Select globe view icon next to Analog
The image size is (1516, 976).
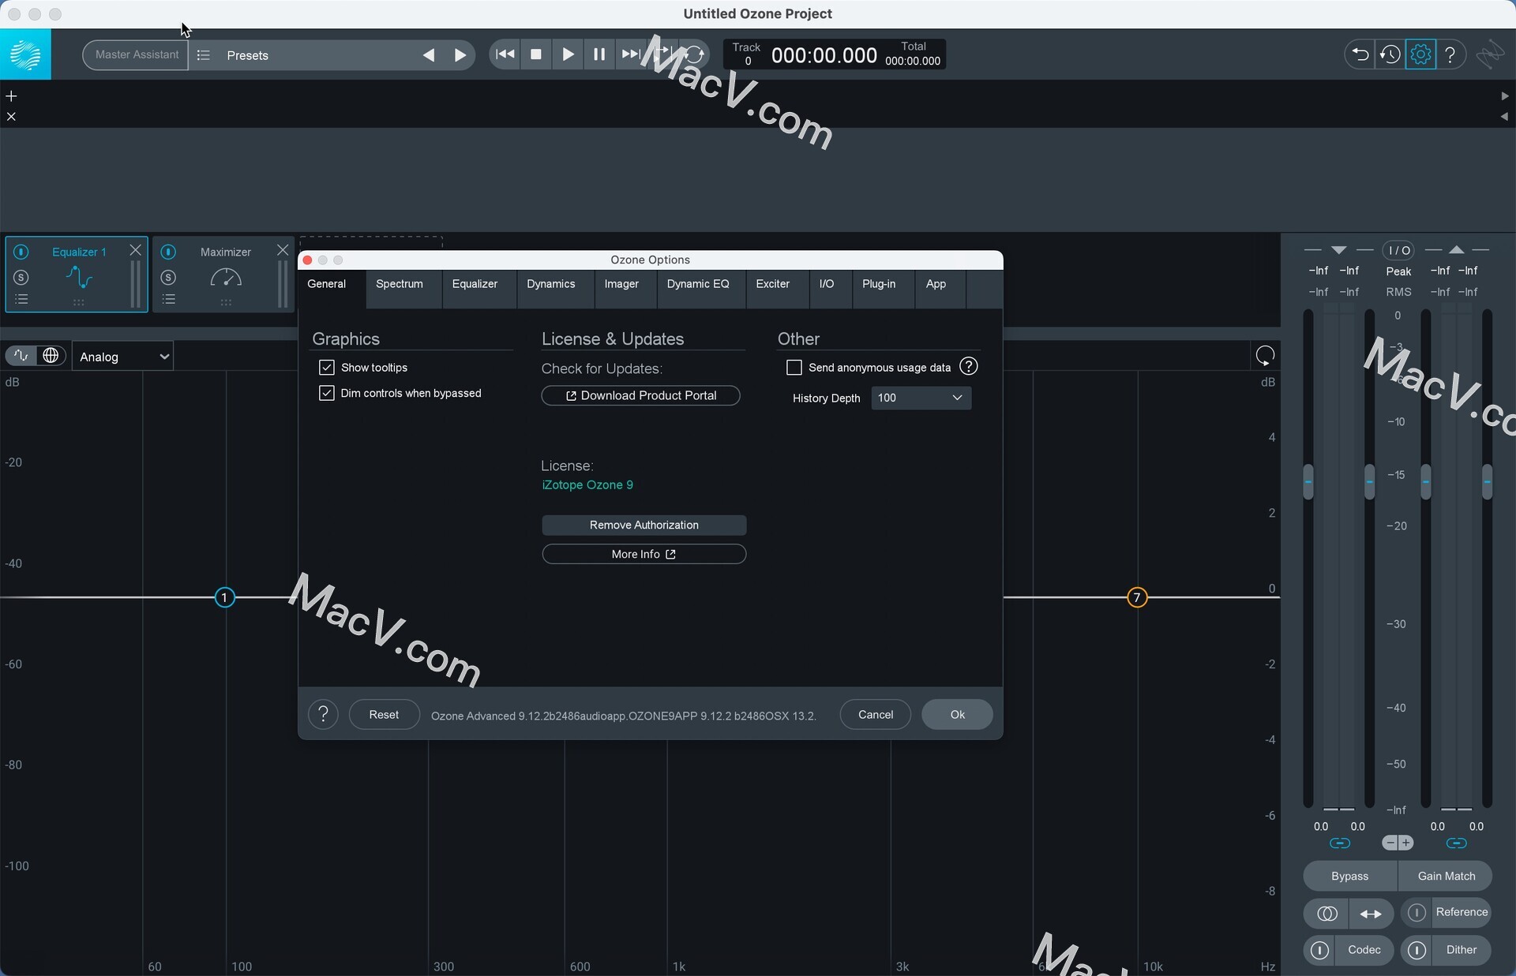(x=51, y=356)
